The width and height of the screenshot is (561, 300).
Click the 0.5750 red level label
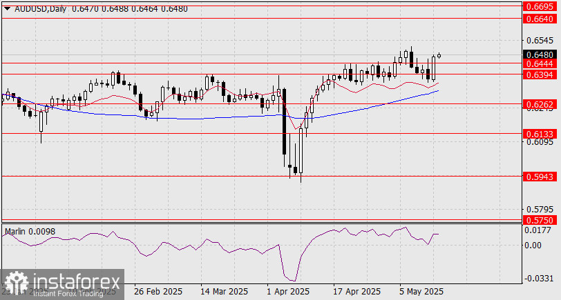tap(540, 220)
